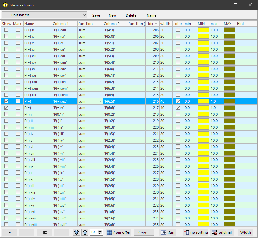Click the New button in the top bar
Viewport: 258px width, 238px height.
[x=112, y=15]
